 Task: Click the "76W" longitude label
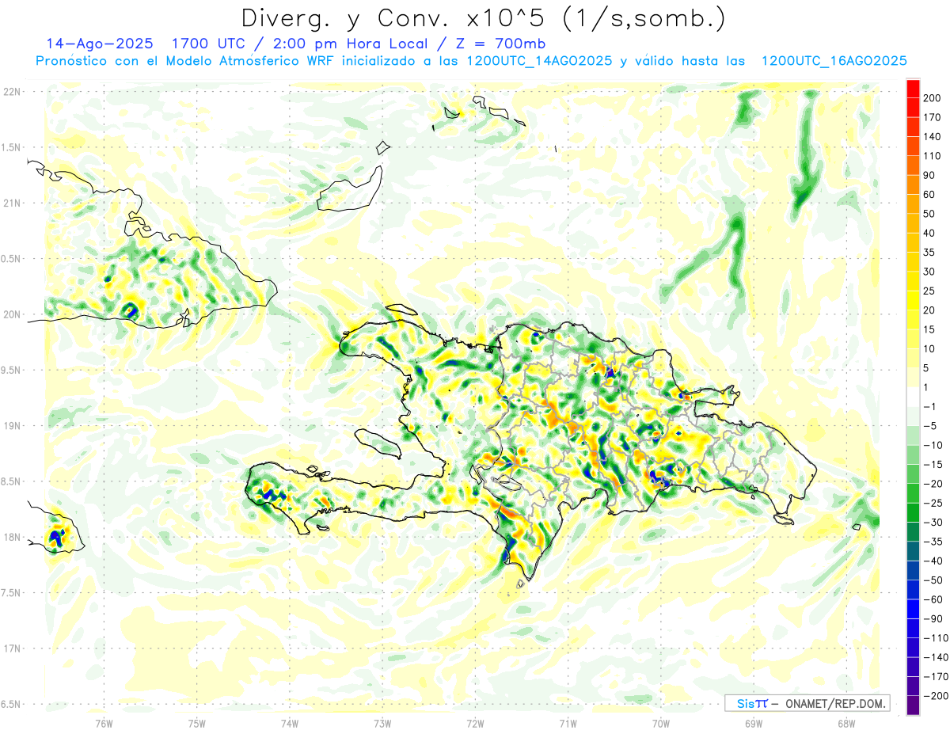coord(104,724)
